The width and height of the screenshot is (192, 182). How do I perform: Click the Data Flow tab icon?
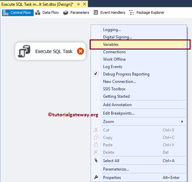point(38,12)
